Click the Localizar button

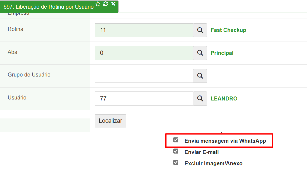click(110, 121)
